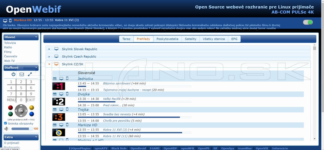
Task: Open Web TV in the sidebar
Action: (x=9, y=61)
